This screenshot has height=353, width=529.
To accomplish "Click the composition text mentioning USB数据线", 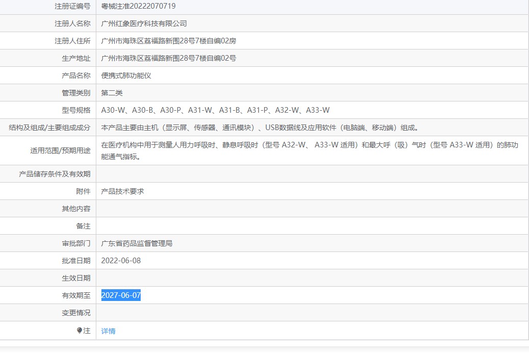I will [x=260, y=128].
